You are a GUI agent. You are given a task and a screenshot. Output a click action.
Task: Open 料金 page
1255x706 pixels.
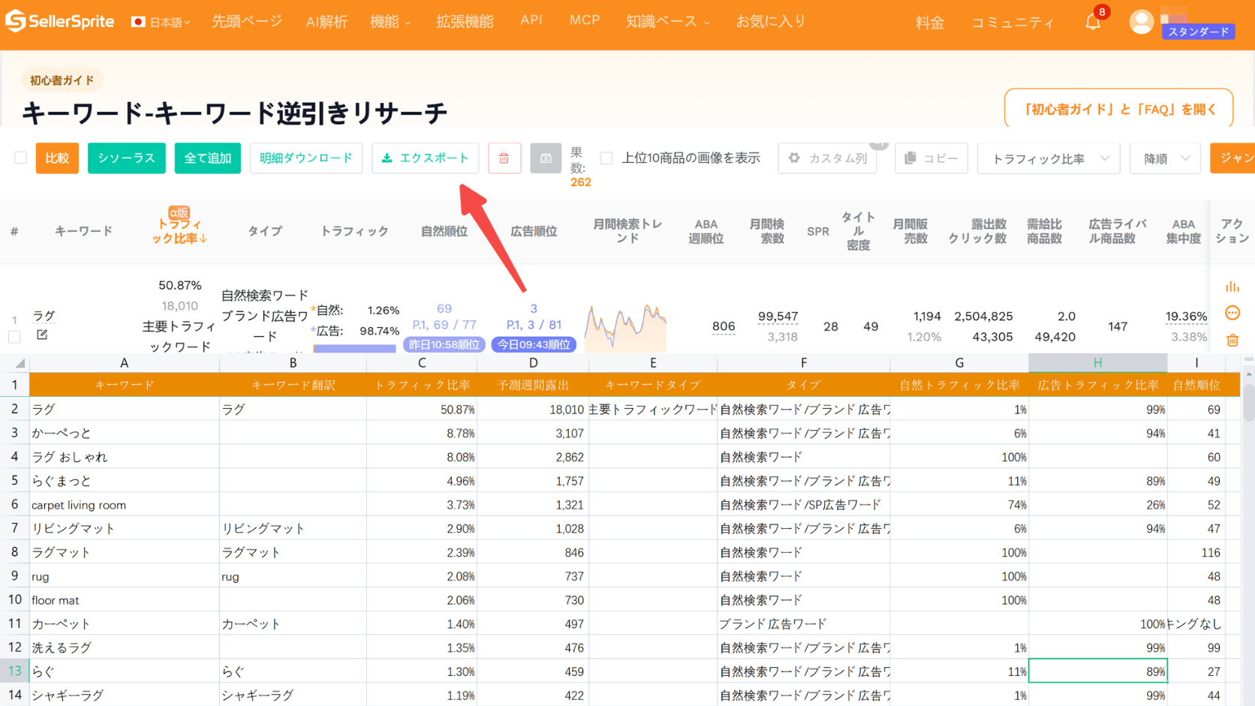pyautogui.click(x=929, y=23)
